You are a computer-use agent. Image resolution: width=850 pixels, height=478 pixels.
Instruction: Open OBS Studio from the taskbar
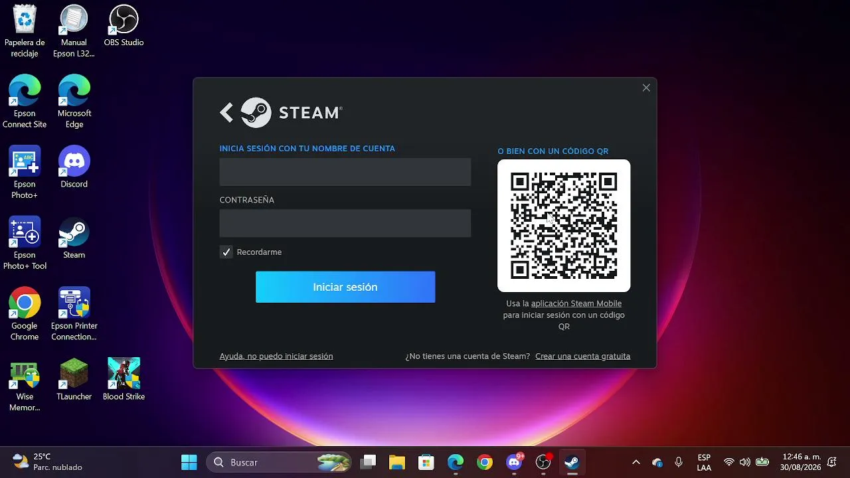coord(543,462)
